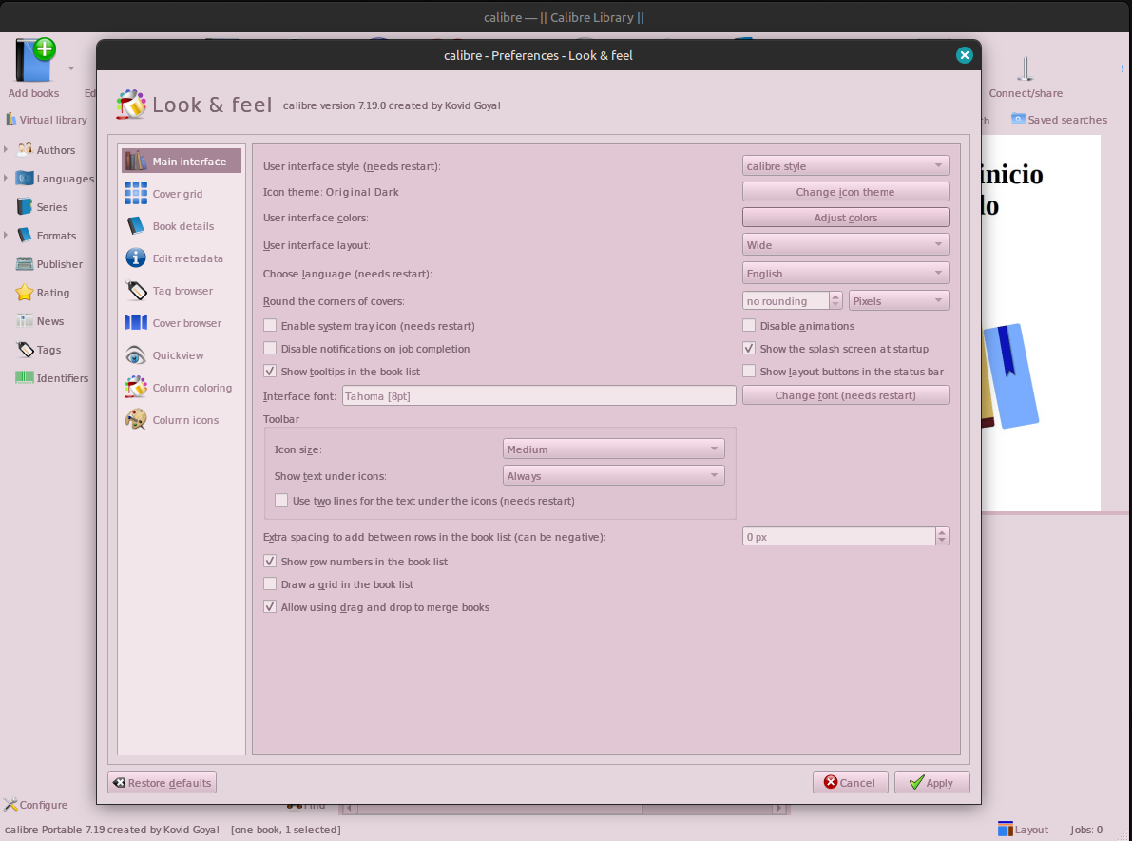Viewport: 1132px width, 841px height.
Task: Click the Book details book icon
Action: click(x=136, y=226)
